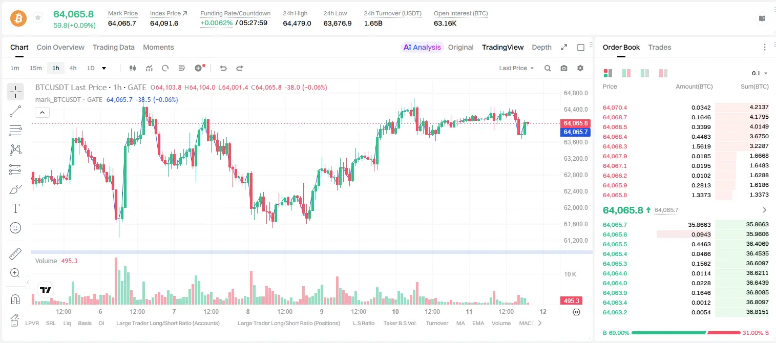Switch to the Trades tab
This screenshot has width=776, height=343.
click(660, 47)
